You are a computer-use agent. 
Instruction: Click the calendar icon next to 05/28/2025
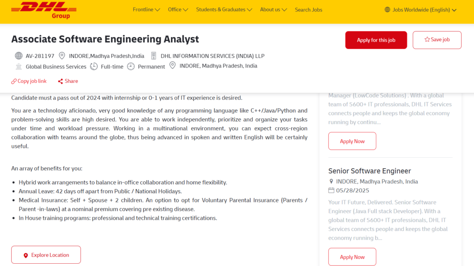click(331, 191)
